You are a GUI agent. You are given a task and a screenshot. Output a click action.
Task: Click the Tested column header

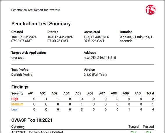tap(134, 127)
